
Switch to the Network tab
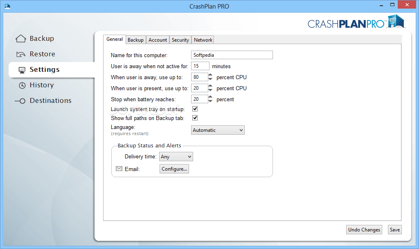click(x=203, y=40)
